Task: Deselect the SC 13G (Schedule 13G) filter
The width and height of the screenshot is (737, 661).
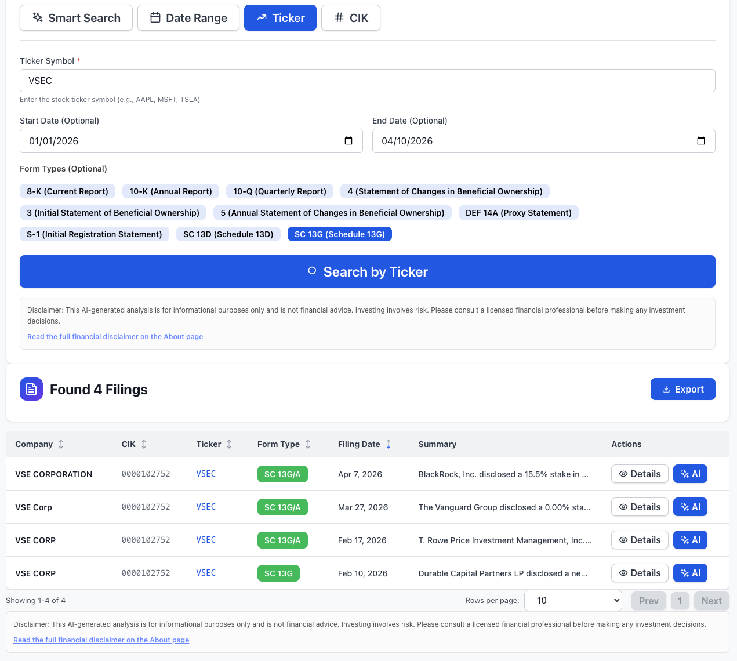Action: (339, 234)
